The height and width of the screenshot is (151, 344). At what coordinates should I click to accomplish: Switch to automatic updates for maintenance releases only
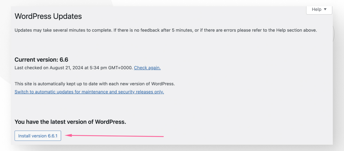click(x=89, y=92)
